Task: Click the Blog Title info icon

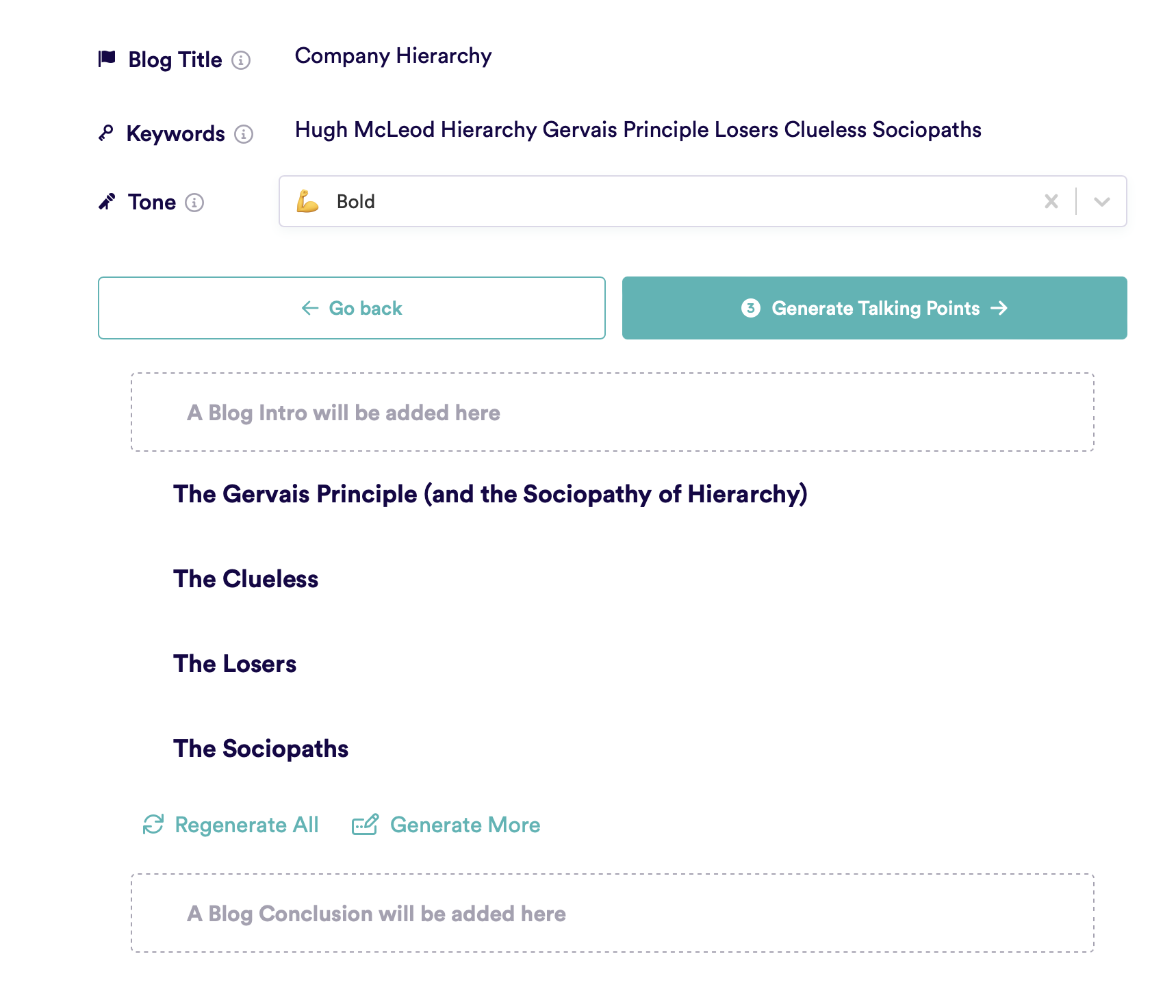Action: [x=241, y=60]
